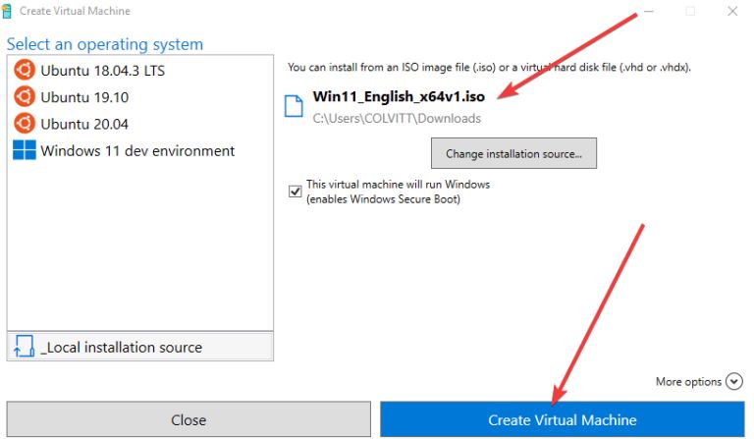Minimize the Create Virtual Machine window
Viewport: 754px width, 439px height.
(648, 11)
